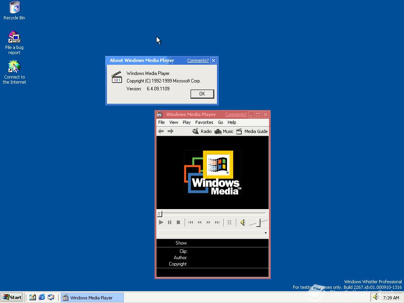
Task: Close the About Windows Media Player dialog
Action: tap(213, 60)
